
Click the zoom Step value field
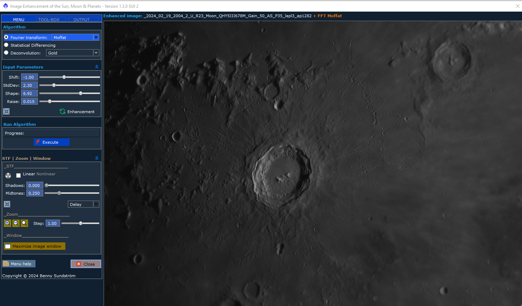pyautogui.click(x=53, y=223)
